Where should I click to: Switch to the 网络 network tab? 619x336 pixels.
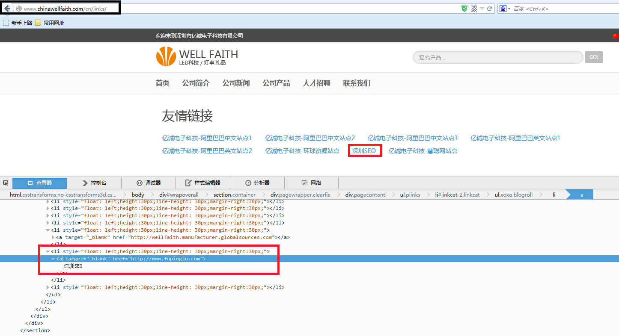[x=311, y=183]
